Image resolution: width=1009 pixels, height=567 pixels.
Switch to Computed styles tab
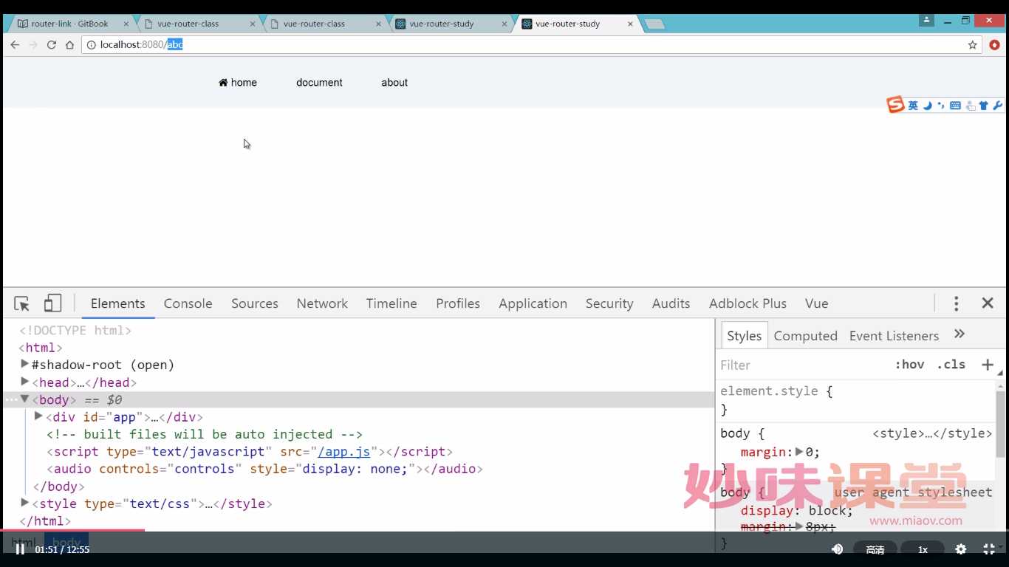pos(805,336)
